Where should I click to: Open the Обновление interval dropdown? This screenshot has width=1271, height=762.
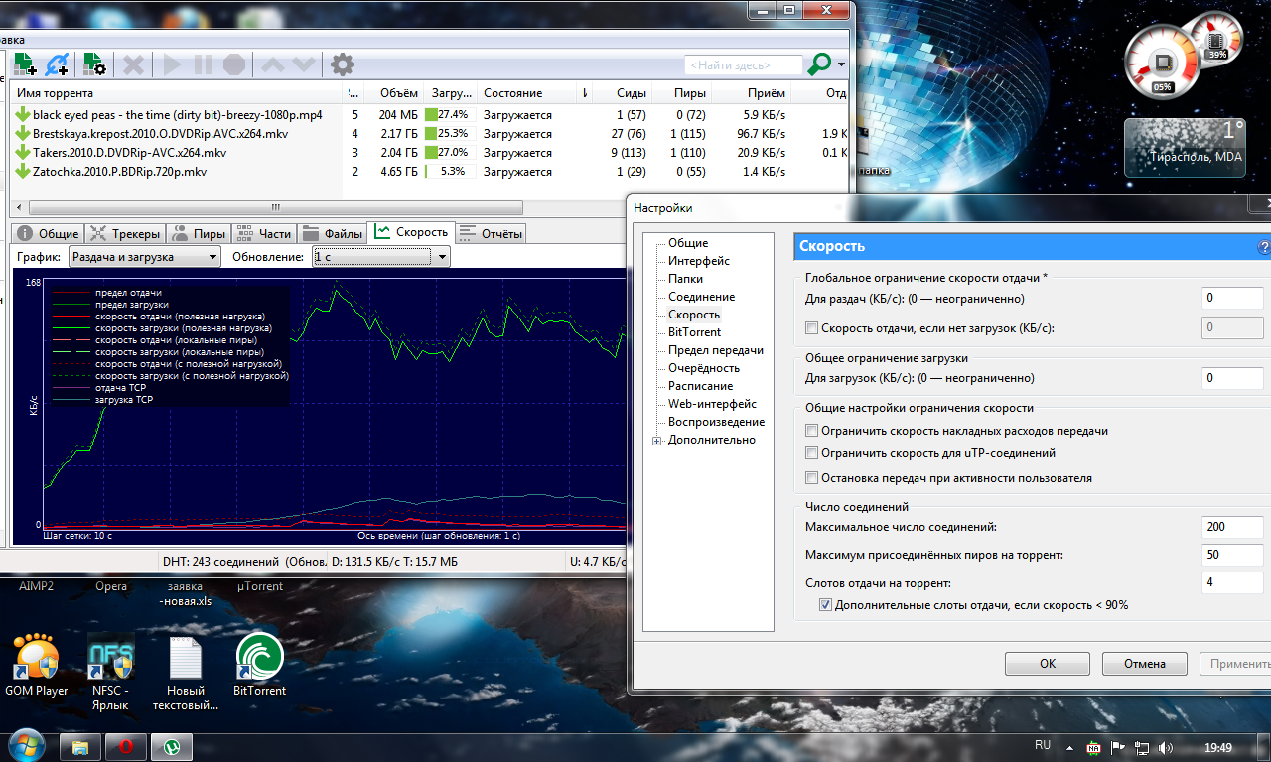pos(381,257)
